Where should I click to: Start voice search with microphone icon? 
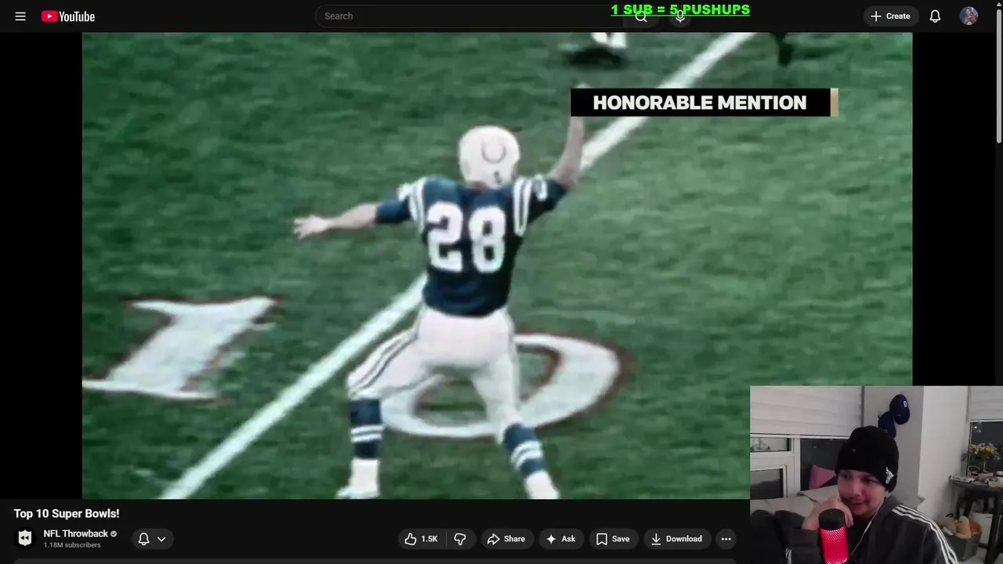[680, 16]
